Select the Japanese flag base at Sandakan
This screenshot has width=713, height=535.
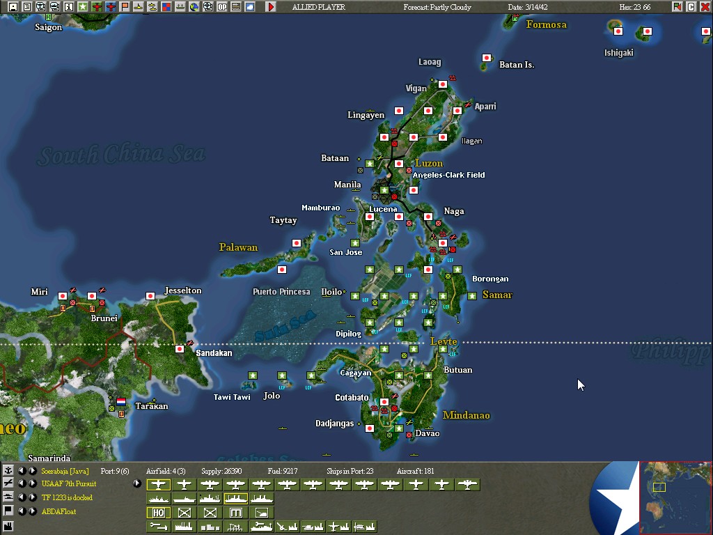point(180,349)
